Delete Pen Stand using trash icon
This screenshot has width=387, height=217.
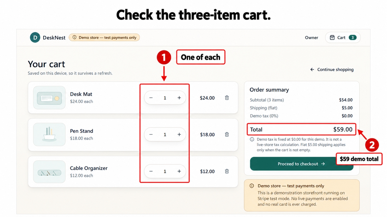(227, 134)
